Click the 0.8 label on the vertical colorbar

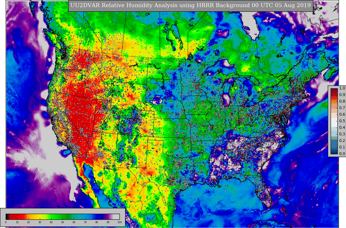point(342,101)
